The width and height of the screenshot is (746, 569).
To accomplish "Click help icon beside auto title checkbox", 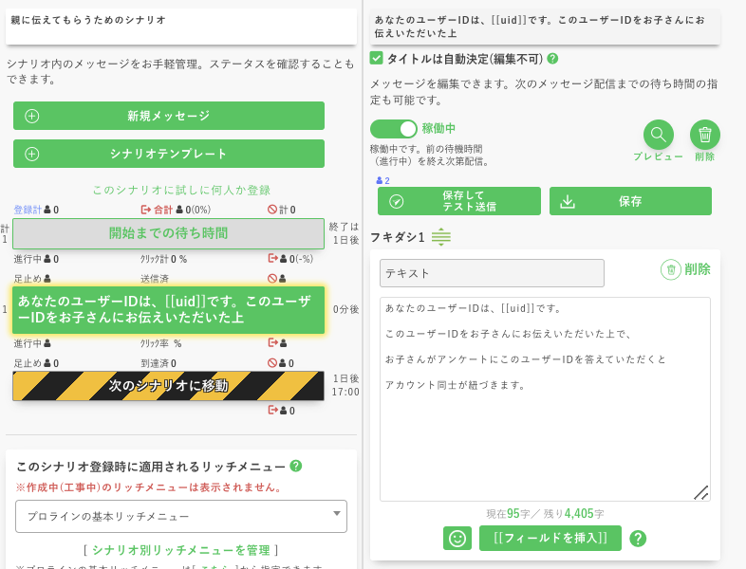I will coord(552,59).
